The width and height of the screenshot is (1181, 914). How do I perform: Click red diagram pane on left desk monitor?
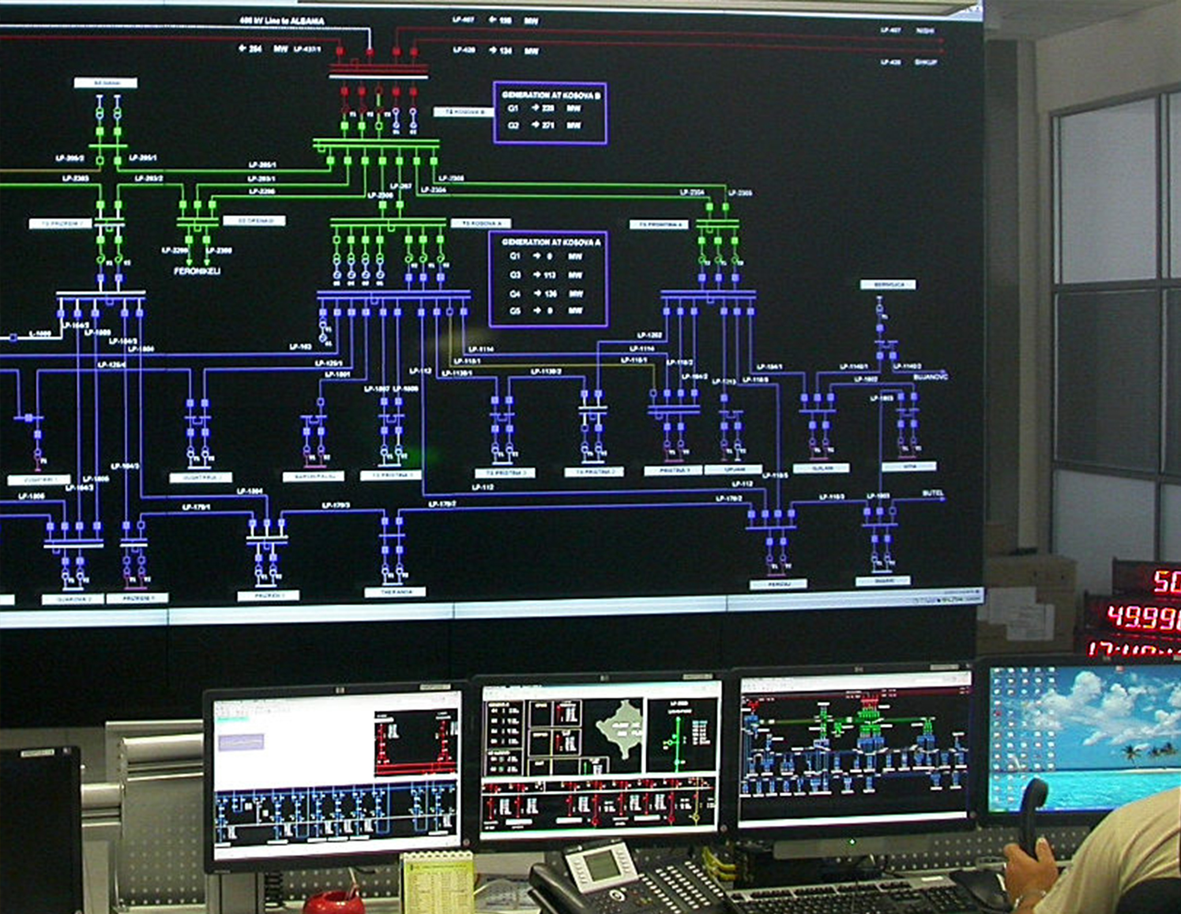pos(416,743)
